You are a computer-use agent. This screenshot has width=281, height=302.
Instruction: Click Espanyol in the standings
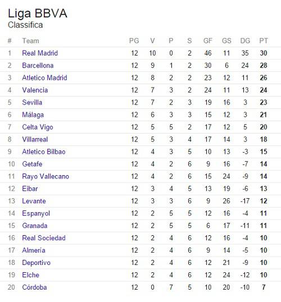[36, 213]
